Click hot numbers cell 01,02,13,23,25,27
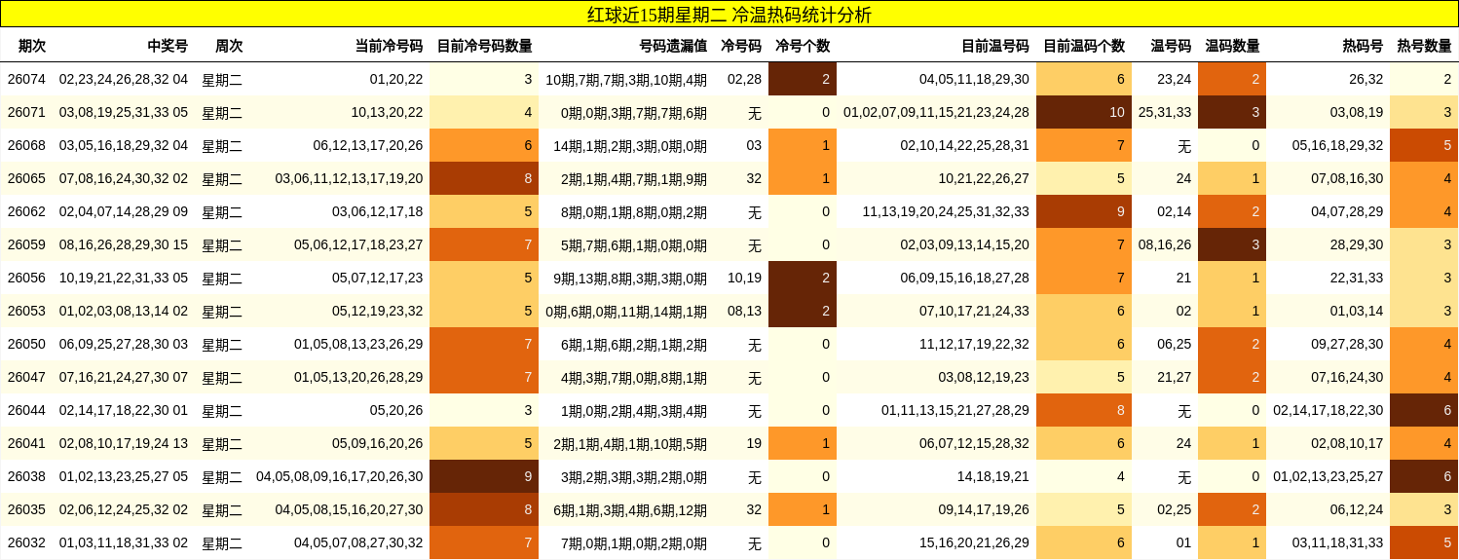 coord(1328,476)
